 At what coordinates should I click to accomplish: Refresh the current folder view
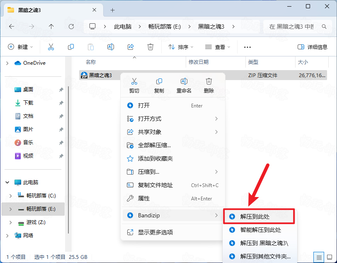[x=71, y=27]
